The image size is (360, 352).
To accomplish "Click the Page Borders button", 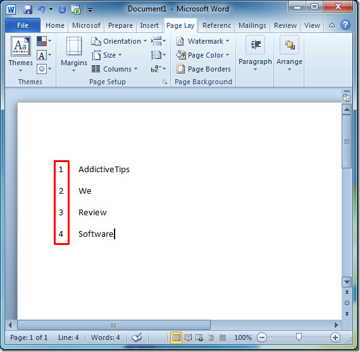I will point(203,69).
